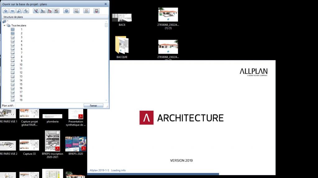The width and height of the screenshot is (318, 178).
Task: Click the chain-link update toolbar icon
Action: 26,11
